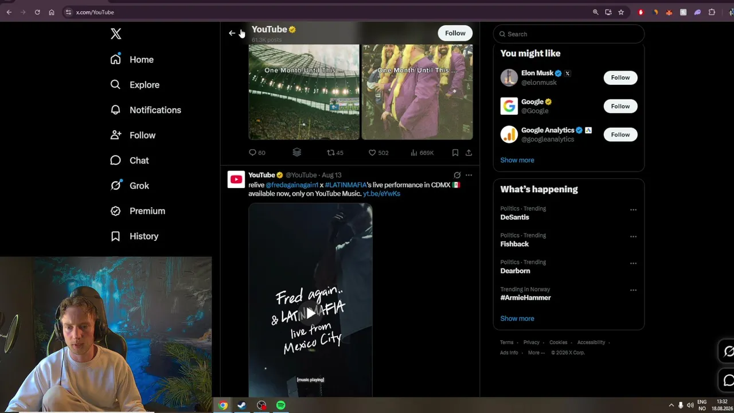Open Explore in the sidebar
This screenshot has width=734, height=413.
click(x=135, y=85)
